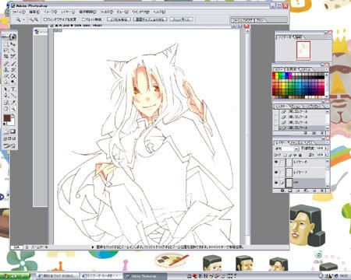Image resolution: width=351 pixels, height=280 pixels.
Task: Create a new layer from Layers panel
Action: tap(314, 191)
